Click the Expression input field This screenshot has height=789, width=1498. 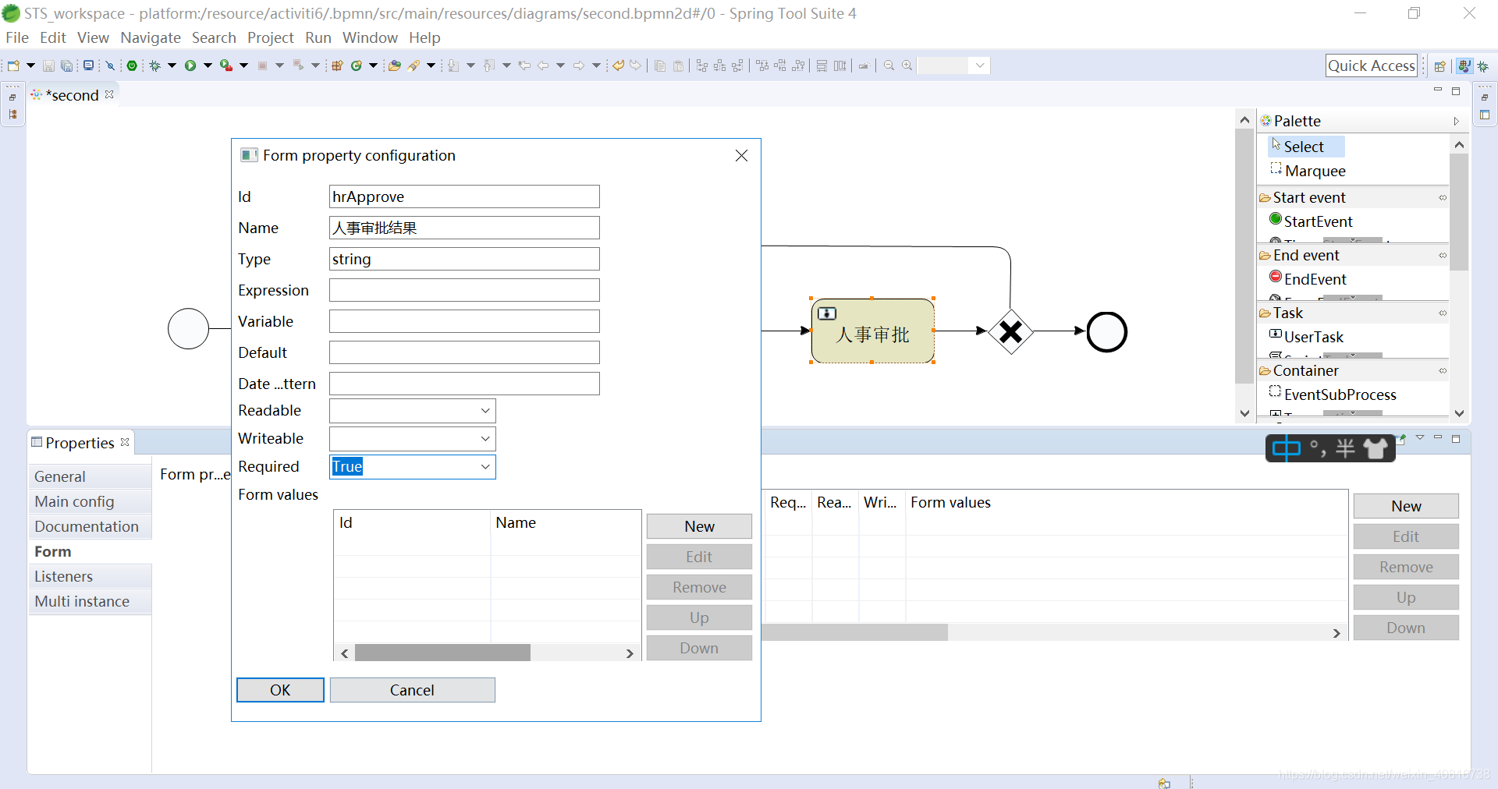(x=464, y=290)
